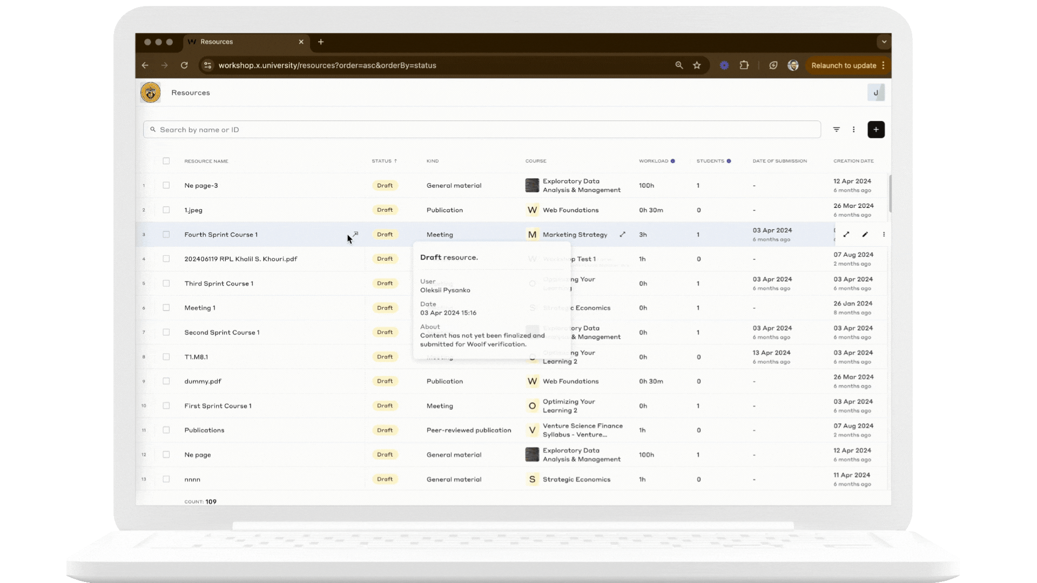This screenshot has width=1037, height=583.
Task: Open the Marketing Strategy course expand icon
Action: [x=622, y=234]
